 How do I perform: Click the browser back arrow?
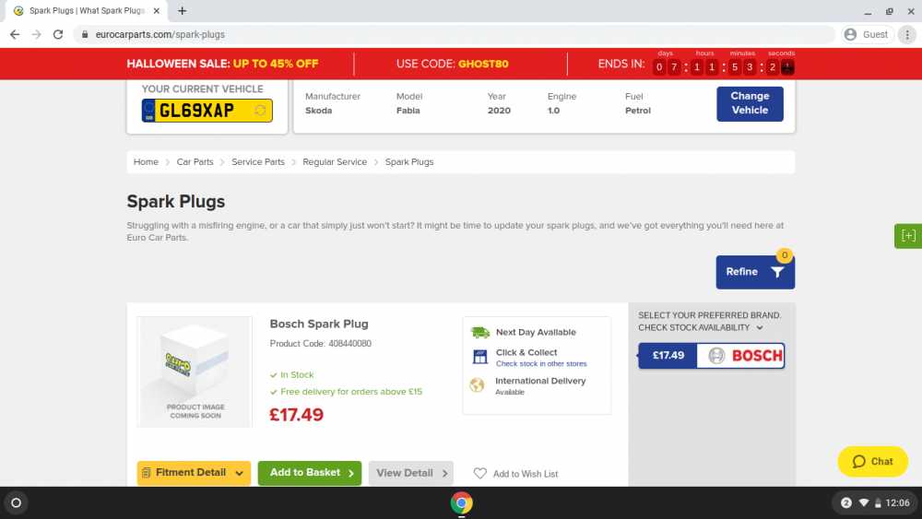[x=15, y=35]
